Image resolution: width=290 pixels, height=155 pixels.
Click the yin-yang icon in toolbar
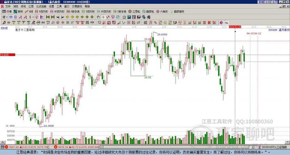coord(221,23)
